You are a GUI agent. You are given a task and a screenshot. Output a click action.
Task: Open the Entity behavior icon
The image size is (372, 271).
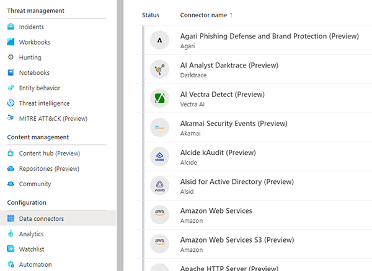[11, 88]
